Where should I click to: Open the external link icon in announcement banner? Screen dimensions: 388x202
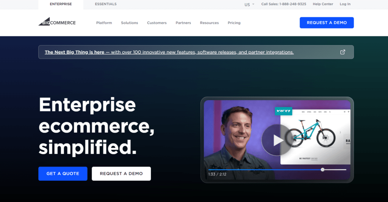pos(343,52)
